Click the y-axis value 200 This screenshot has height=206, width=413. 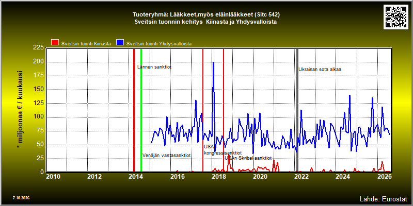coord(38,62)
